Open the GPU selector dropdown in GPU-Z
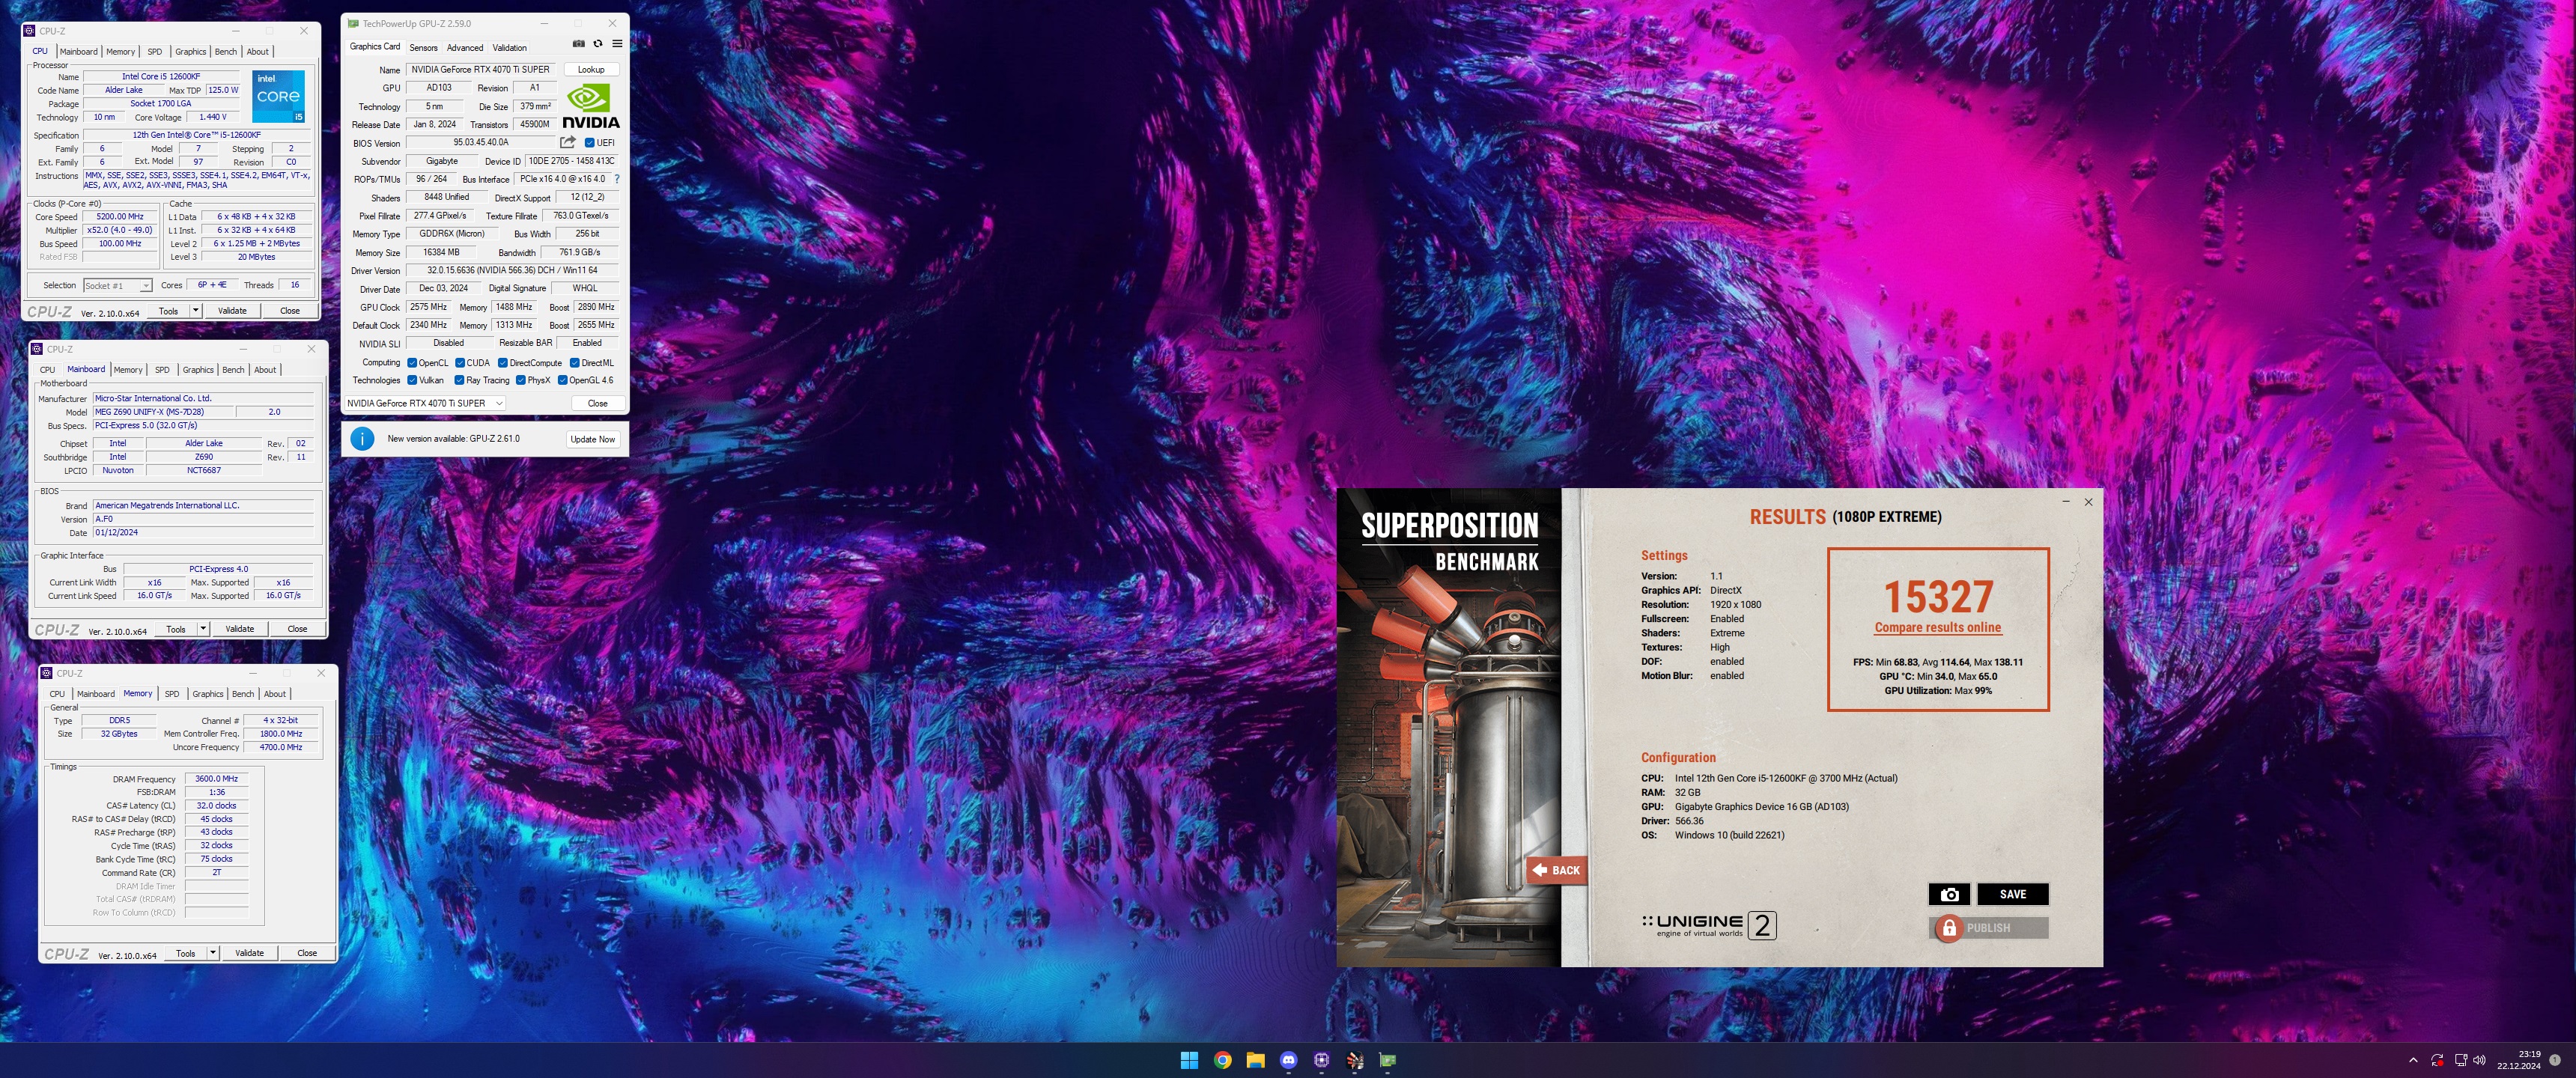The image size is (2576, 1078). coord(424,403)
